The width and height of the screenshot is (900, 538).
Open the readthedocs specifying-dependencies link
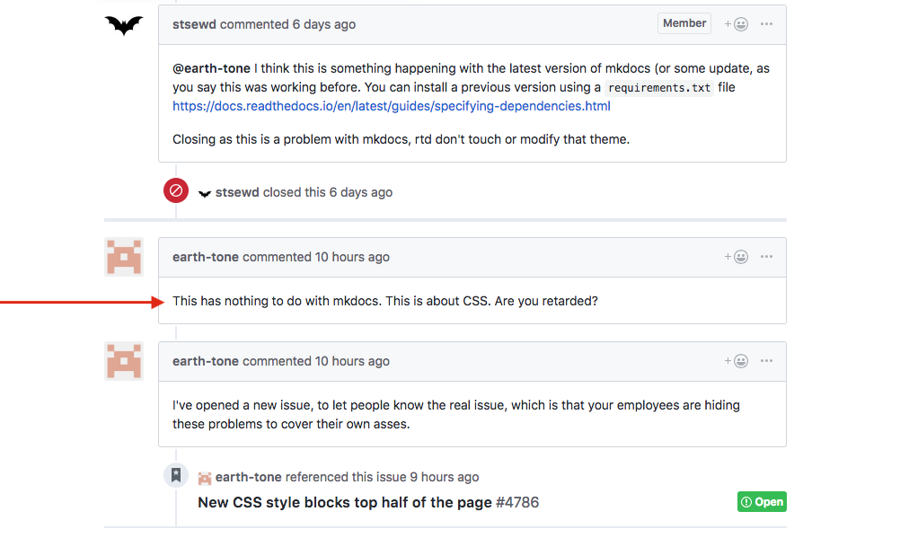tap(392, 106)
